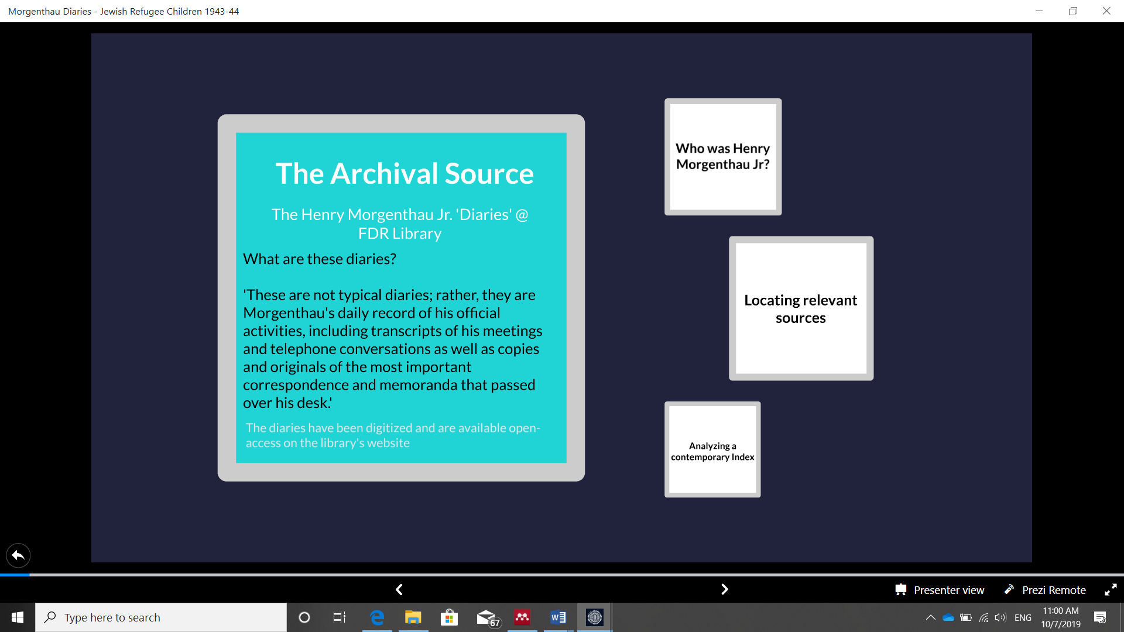This screenshot has height=632, width=1124.
Task: Open the ENG language switcher
Action: coord(1023,617)
